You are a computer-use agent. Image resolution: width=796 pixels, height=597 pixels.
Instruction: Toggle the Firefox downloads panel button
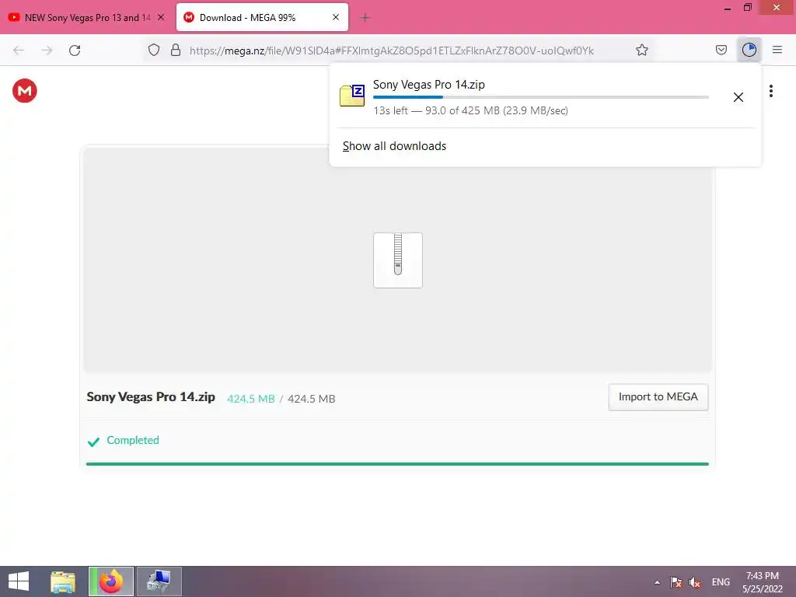click(x=749, y=50)
